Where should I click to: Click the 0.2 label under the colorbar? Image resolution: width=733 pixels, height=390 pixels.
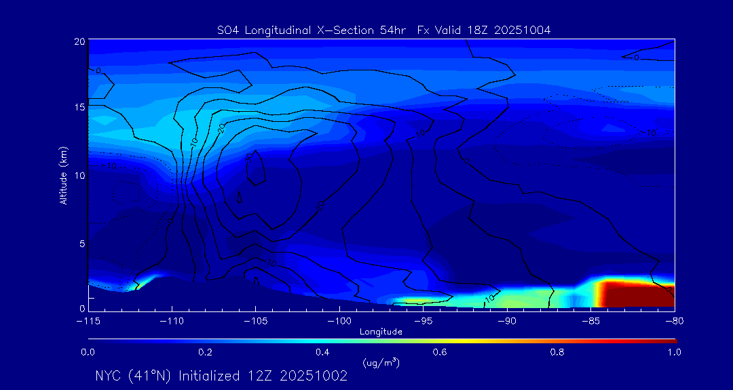(205, 352)
